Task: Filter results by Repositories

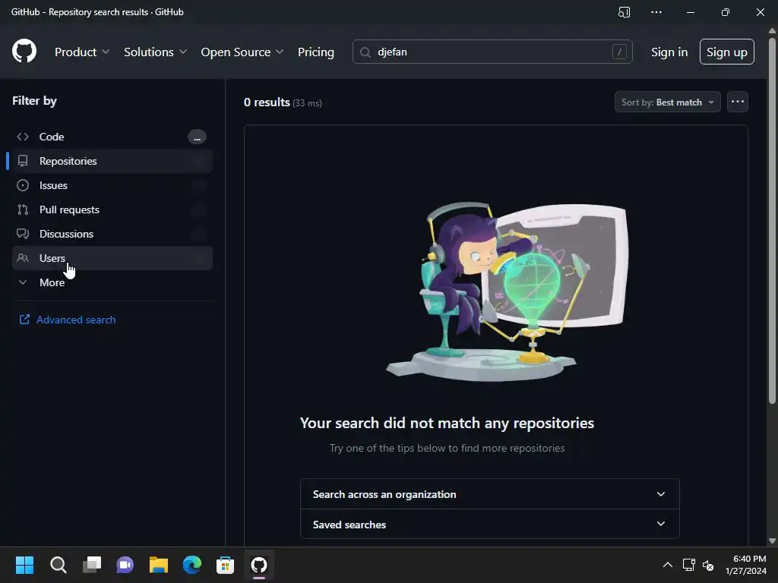Action: click(x=112, y=161)
